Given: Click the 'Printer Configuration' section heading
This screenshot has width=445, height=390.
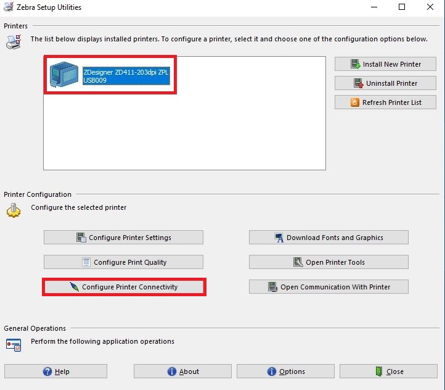Looking at the screenshot, I should 38,194.
